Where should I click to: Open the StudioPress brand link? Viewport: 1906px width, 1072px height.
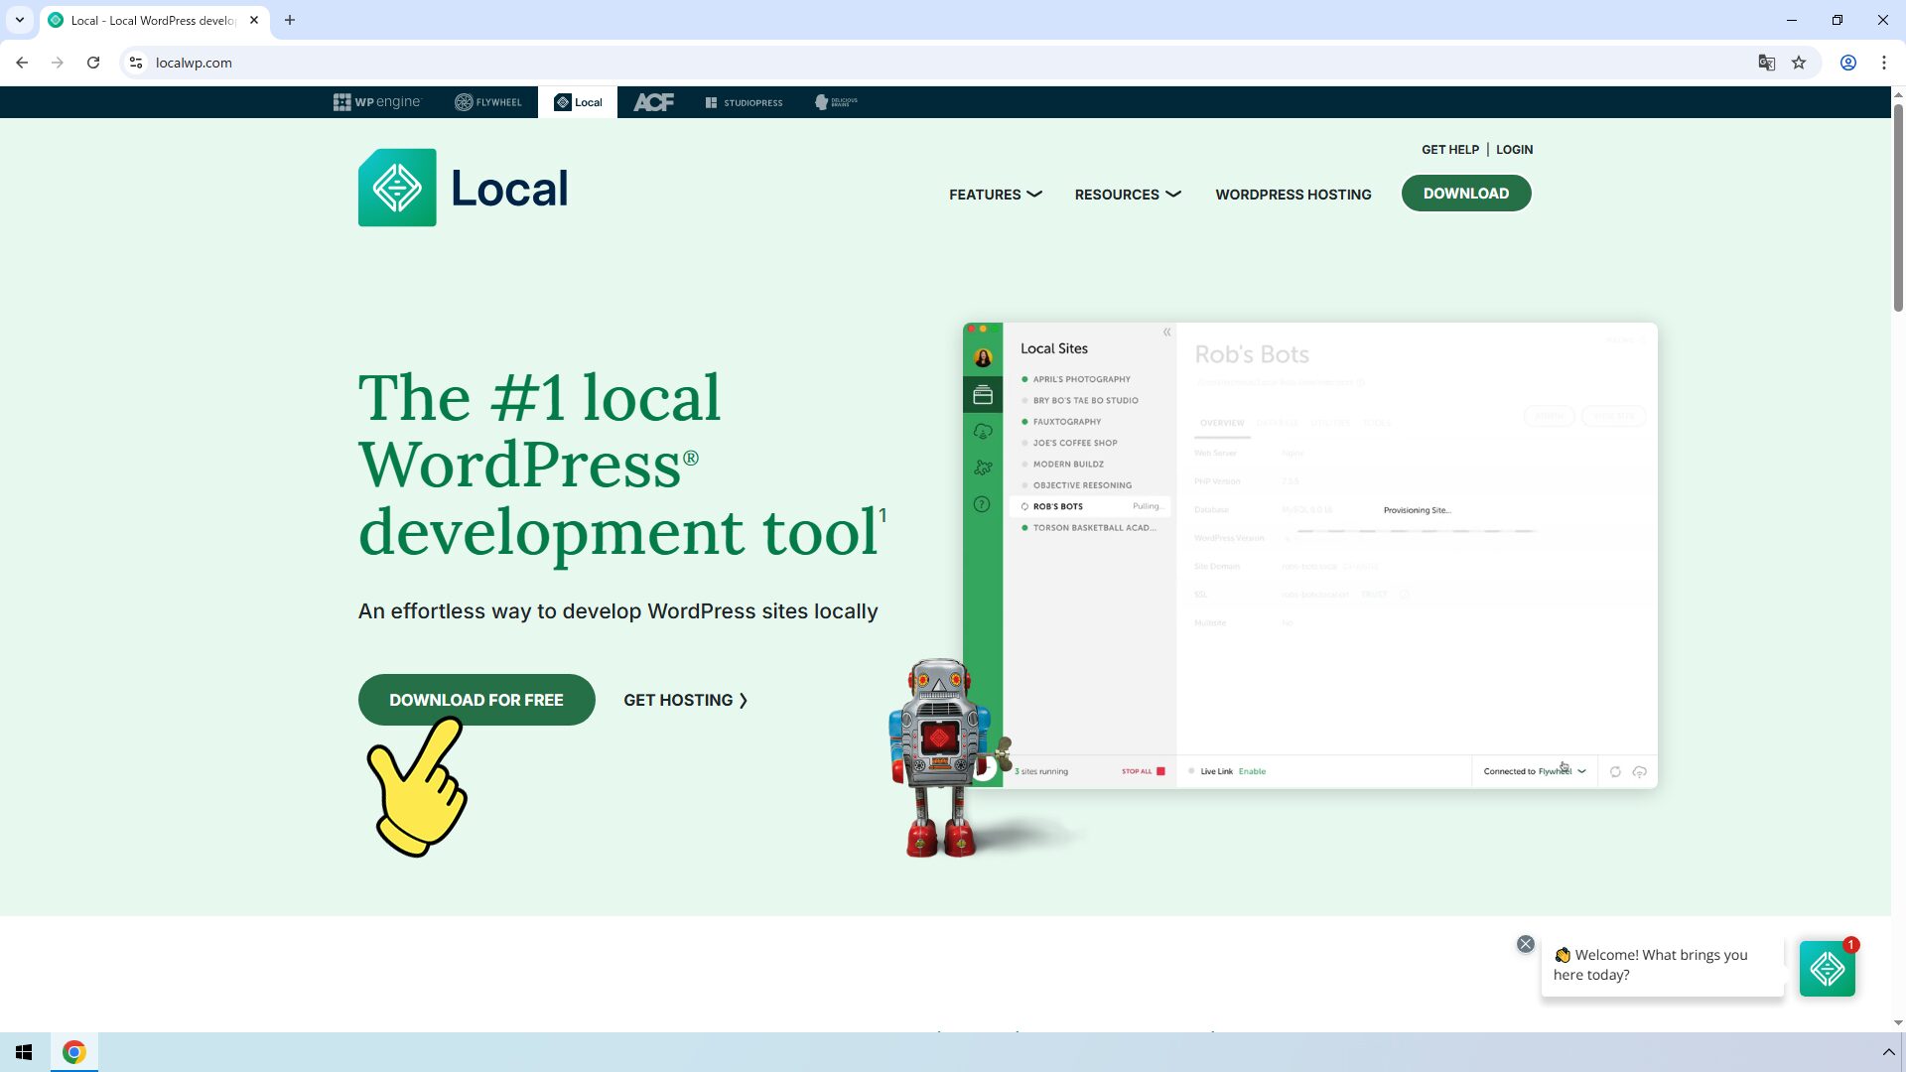click(744, 102)
